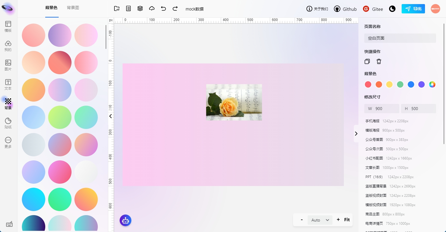Viewport: 446px width, 232px height.
Task: Open the Auto zoom level dropdown
Action: point(320,220)
